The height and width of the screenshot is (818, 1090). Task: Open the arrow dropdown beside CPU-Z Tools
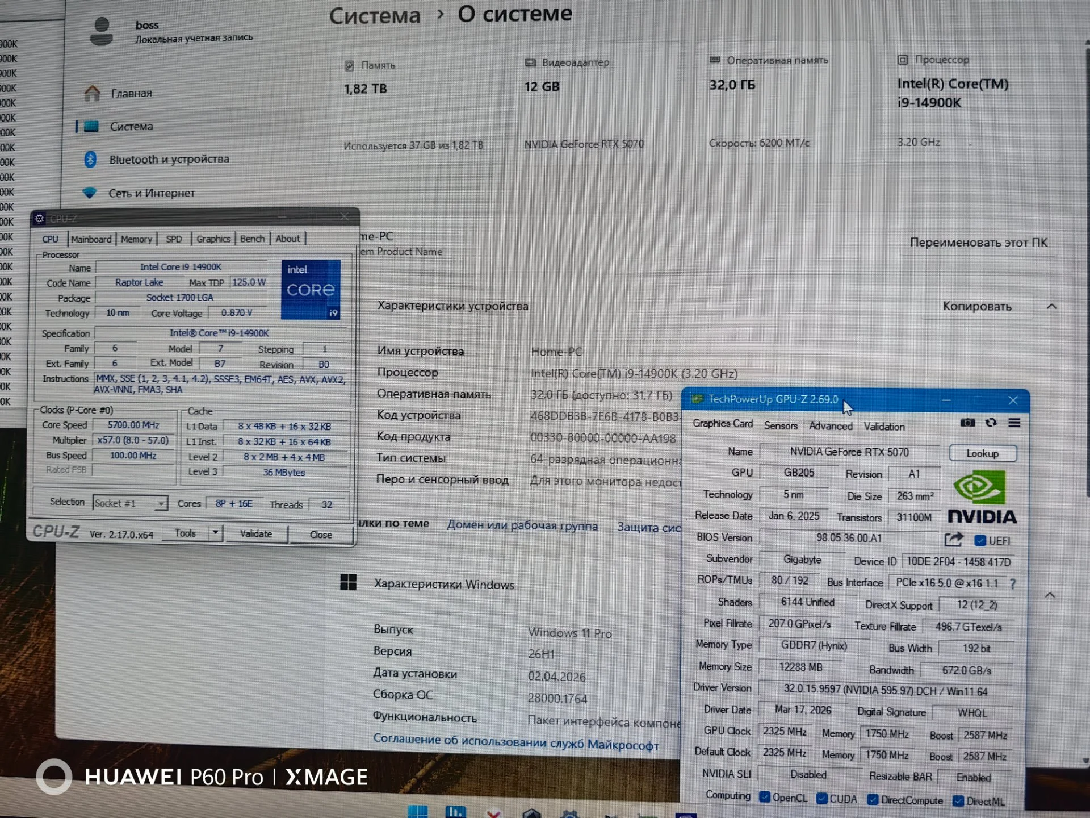[x=216, y=533]
